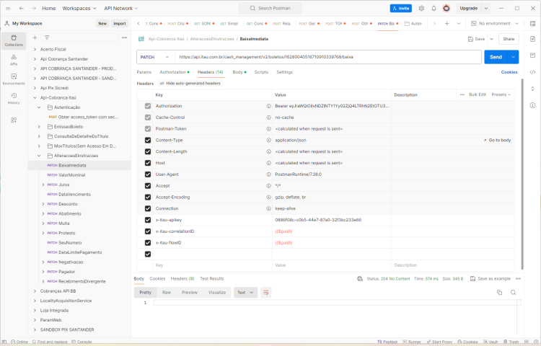This screenshot has height=346, width=541.
Task: Toggle the User-Agent header checkbox
Action: (148, 174)
